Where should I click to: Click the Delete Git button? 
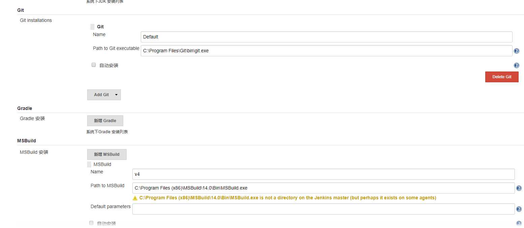coord(502,77)
